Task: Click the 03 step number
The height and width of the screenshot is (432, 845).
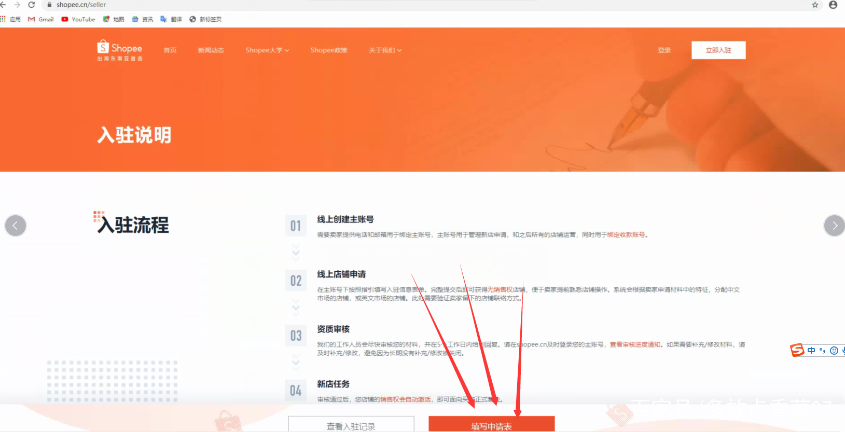Action: 296,336
